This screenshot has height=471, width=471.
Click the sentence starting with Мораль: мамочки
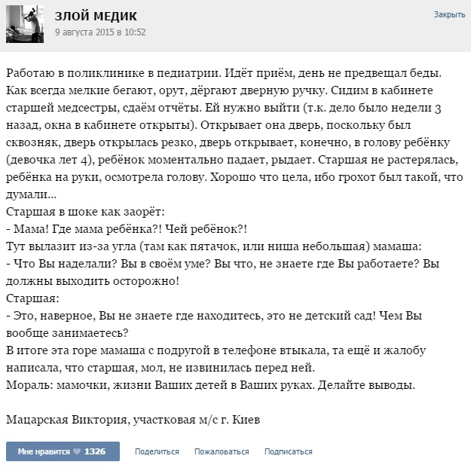pyautogui.click(x=210, y=385)
